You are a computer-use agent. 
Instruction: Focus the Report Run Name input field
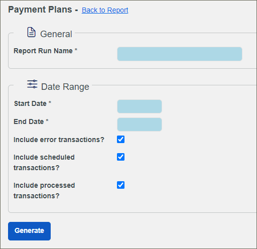coord(180,54)
